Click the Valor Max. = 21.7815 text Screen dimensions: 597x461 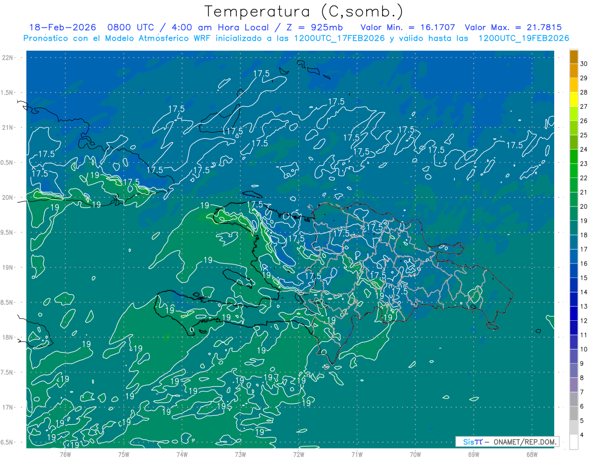tap(513, 27)
